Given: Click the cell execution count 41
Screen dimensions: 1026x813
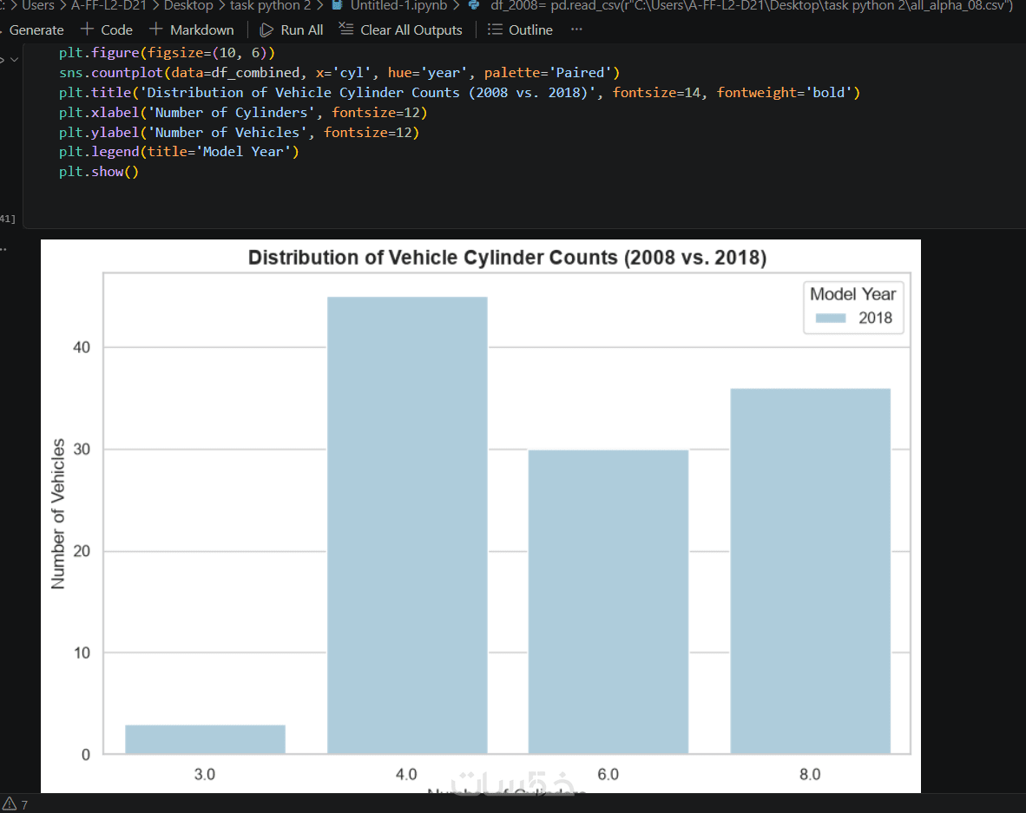Looking at the screenshot, I should click(7, 219).
